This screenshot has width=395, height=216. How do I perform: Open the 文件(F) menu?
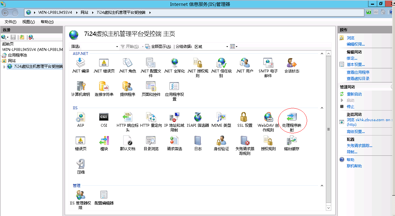[x=10, y=22]
